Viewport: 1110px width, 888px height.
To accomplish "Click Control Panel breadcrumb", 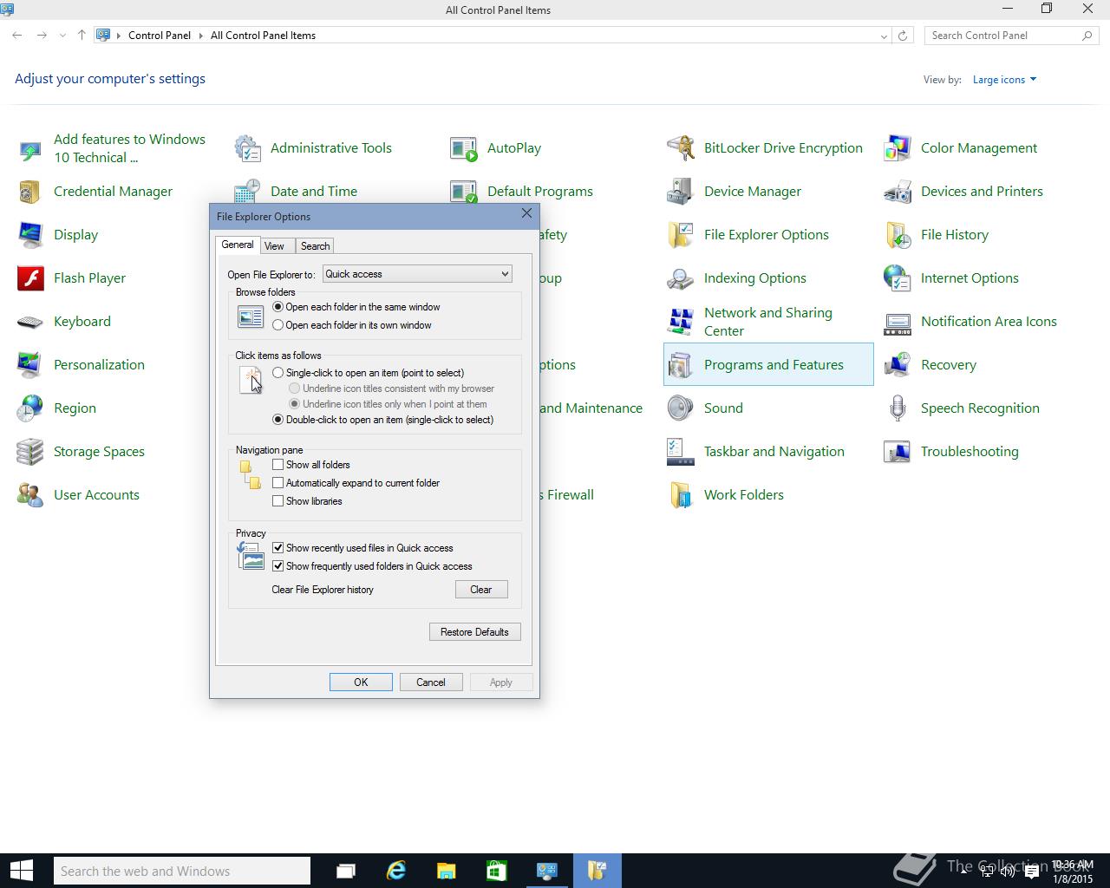I will pos(160,36).
